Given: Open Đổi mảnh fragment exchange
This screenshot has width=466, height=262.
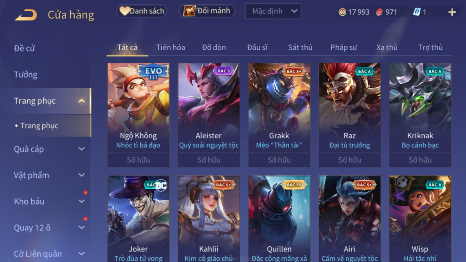Looking at the screenshot, I should (207, 11).
